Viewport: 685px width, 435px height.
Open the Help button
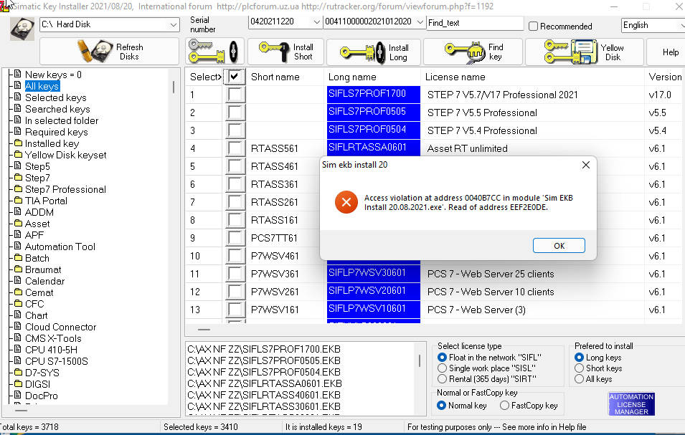(x=667, y=52)
